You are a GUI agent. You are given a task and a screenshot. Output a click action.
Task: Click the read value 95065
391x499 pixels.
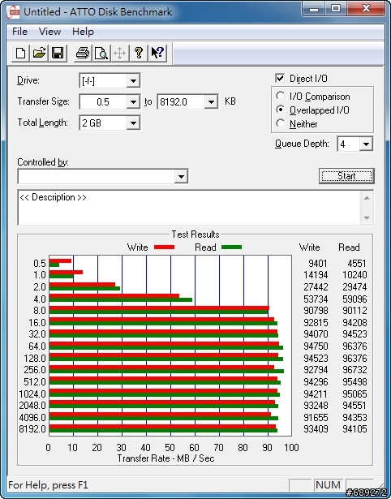click(354, 394)
